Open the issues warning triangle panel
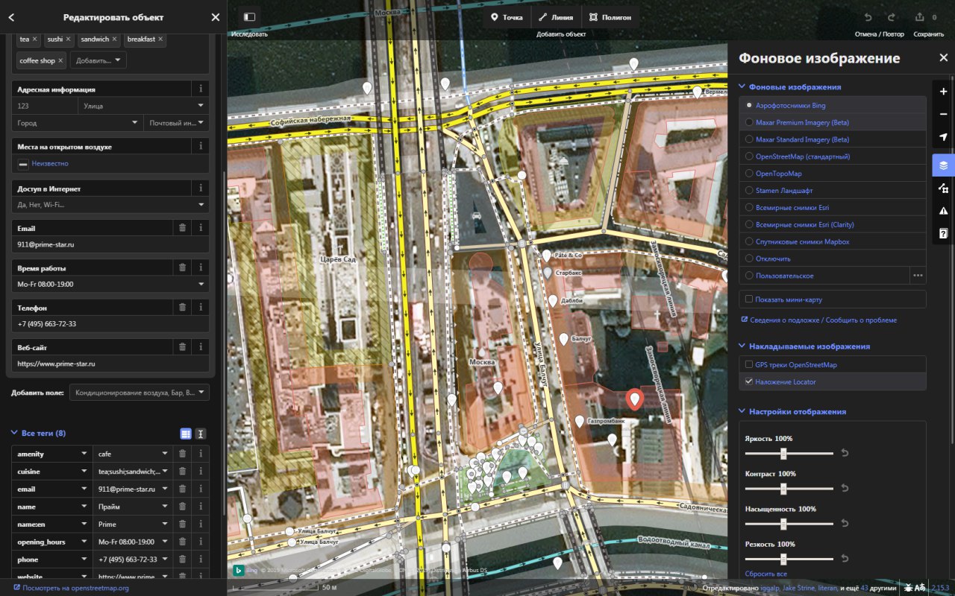The height and width of the screenshot is (596, 955). [943, 211]
